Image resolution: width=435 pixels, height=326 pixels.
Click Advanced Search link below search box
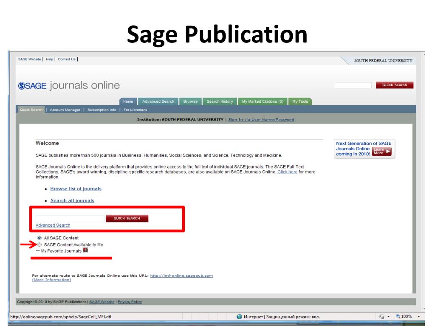tap(53, 225)
